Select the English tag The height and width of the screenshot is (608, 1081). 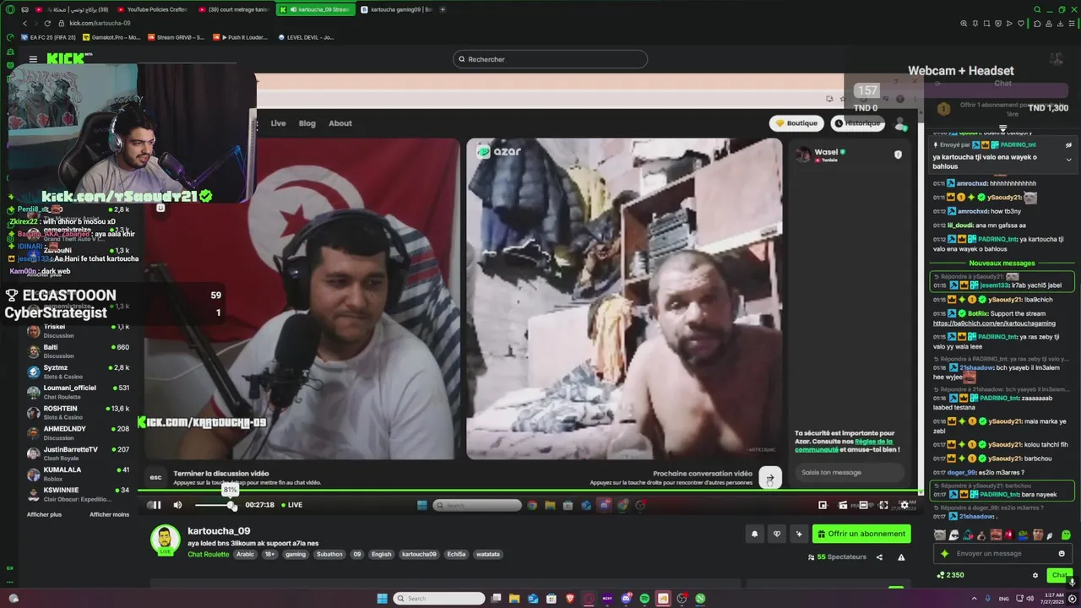click(382, 554)
